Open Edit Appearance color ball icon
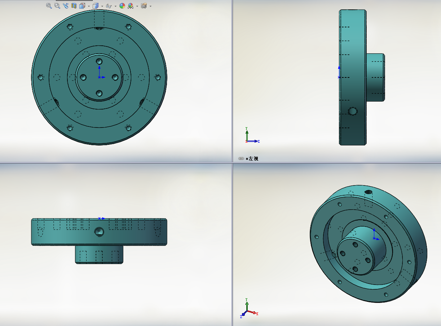The width and height of the screenshot is (441, 326). (x=122, y=6)
